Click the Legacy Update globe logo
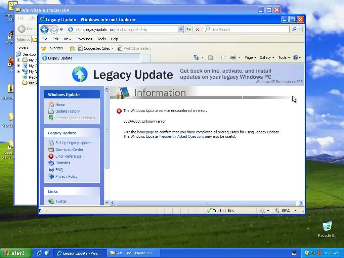This screenshot has width=344, height=258. (x=80, y=74)
